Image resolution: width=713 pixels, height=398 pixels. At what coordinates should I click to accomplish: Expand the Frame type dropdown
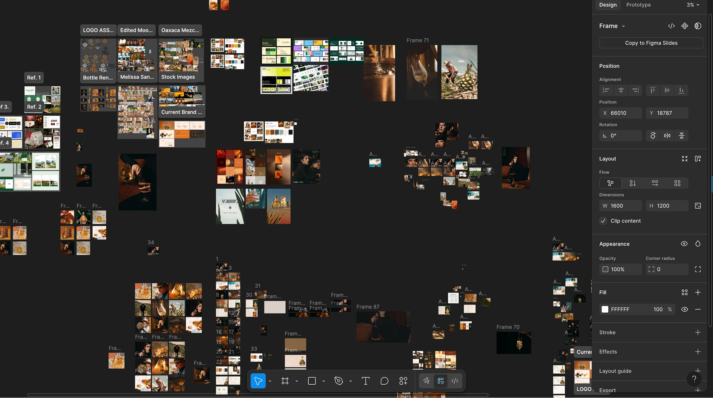click(x=623, y=26)
